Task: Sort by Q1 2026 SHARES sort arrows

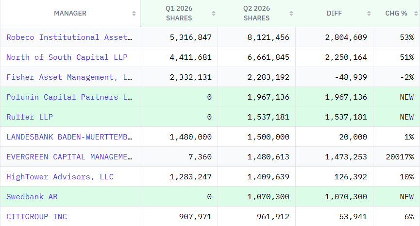Action: coord(214,14)
